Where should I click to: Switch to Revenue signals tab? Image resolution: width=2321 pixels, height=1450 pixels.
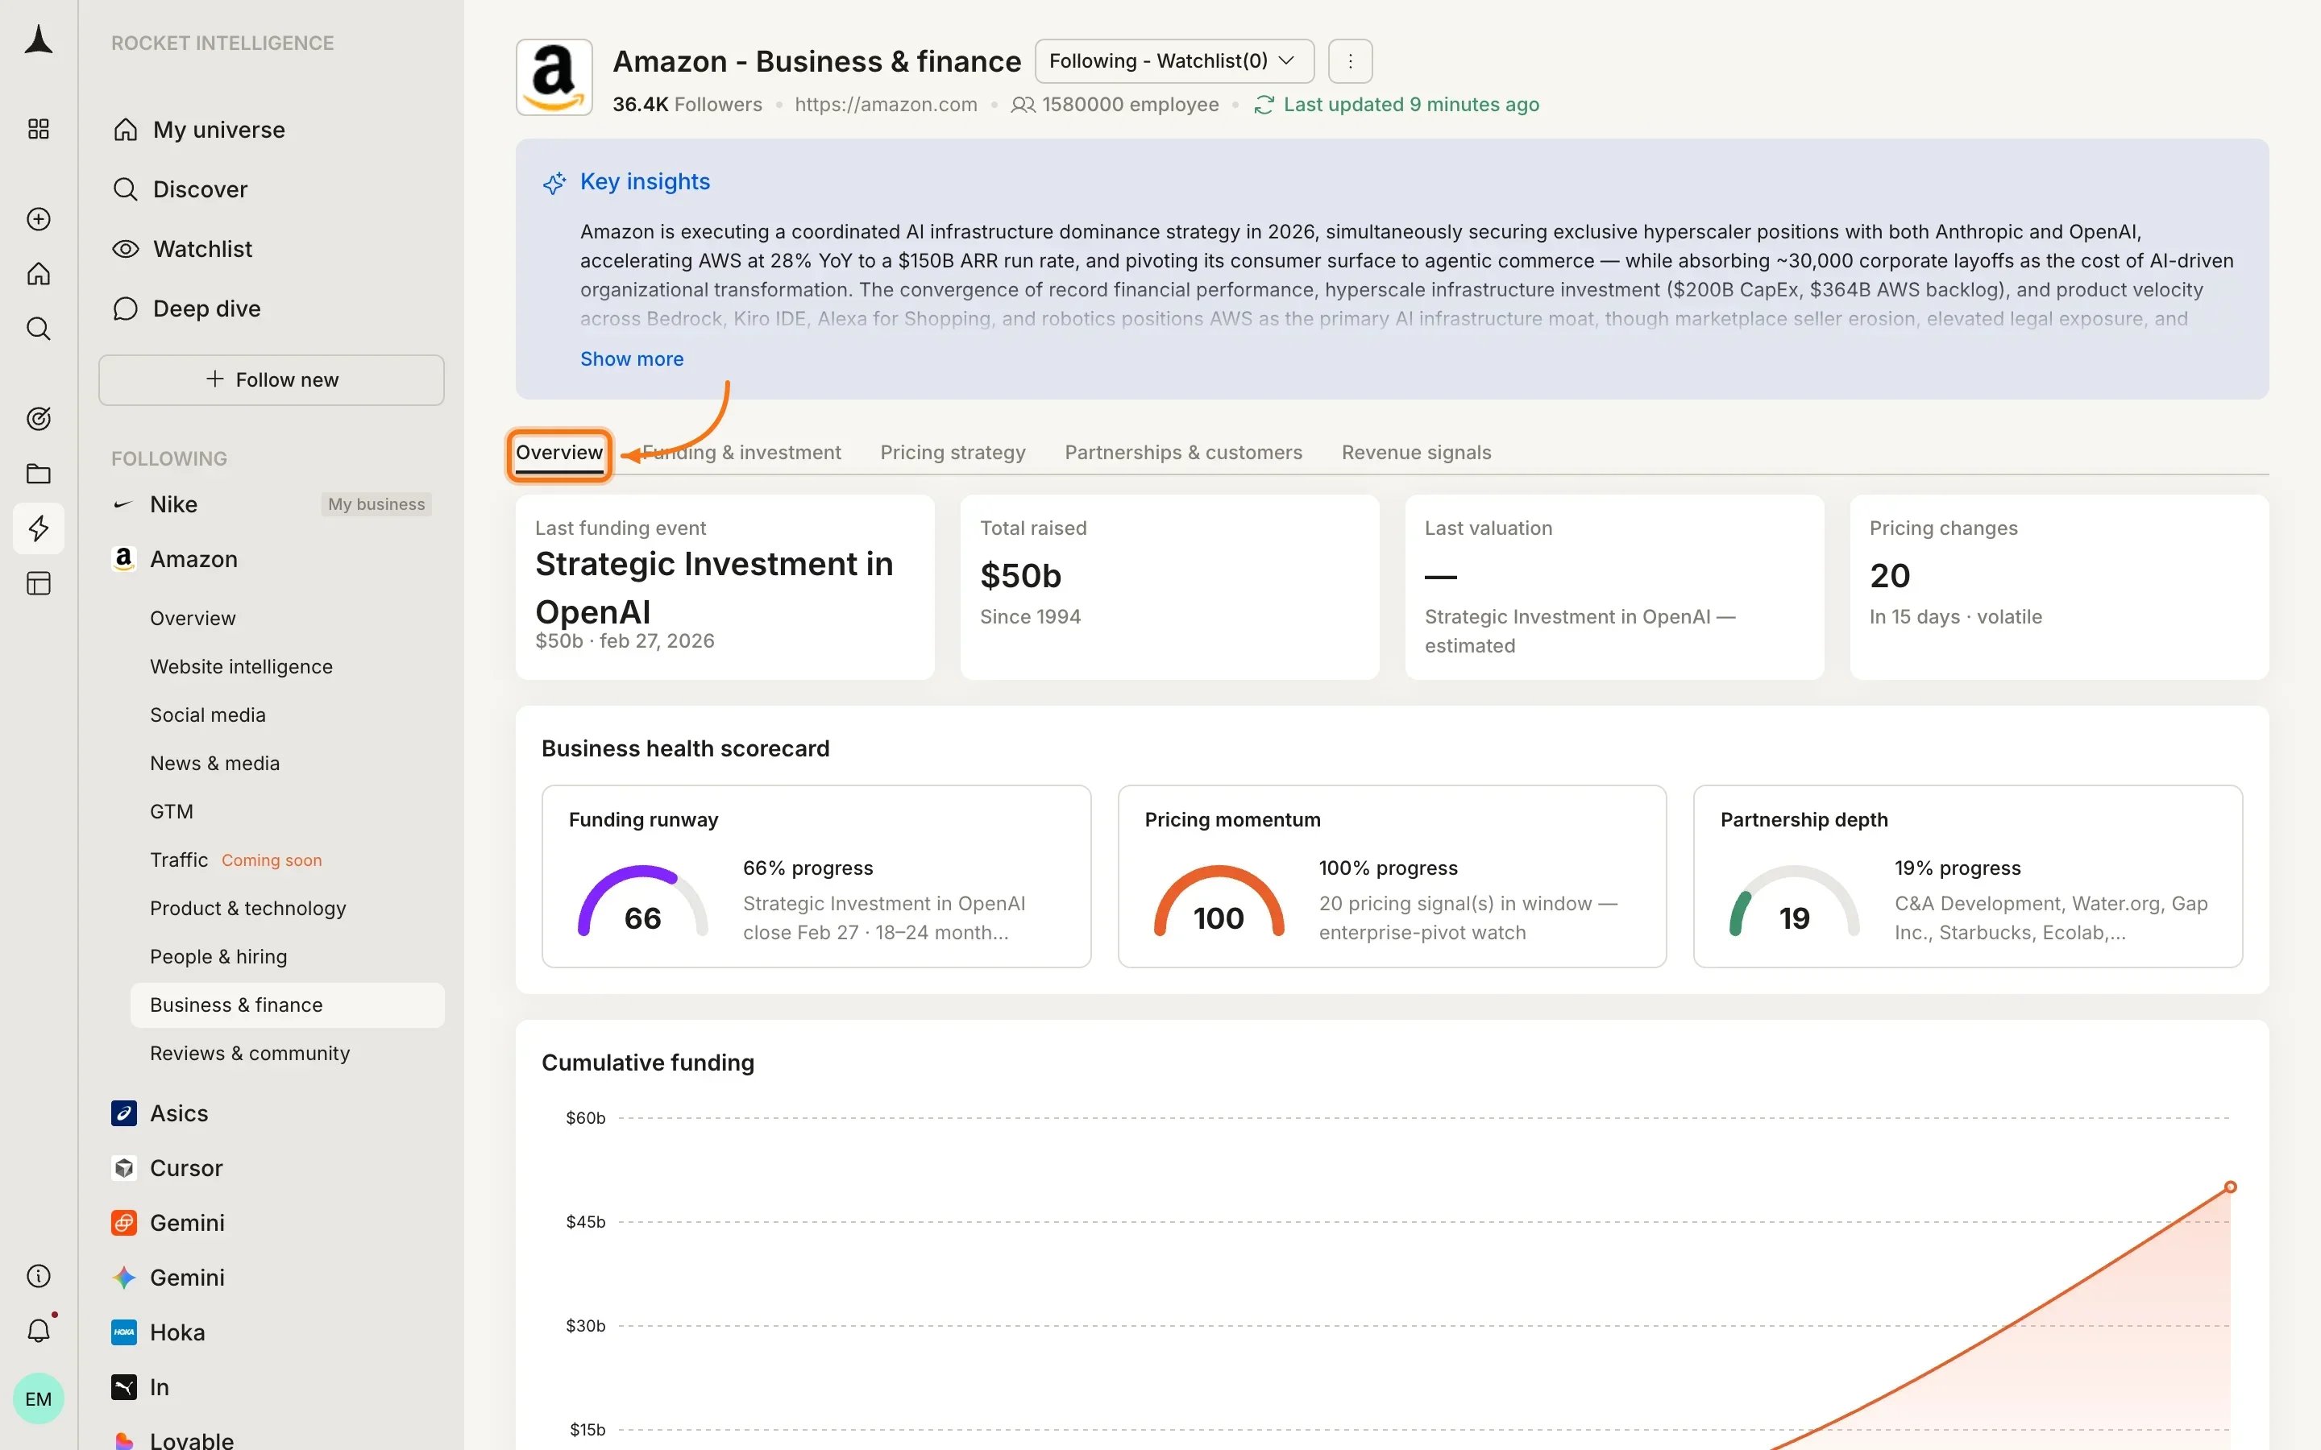click(x=1416, y=453)
